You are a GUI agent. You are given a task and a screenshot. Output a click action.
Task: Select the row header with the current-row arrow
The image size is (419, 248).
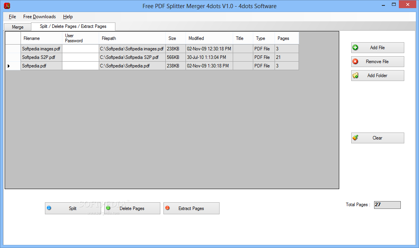[13, 66]
